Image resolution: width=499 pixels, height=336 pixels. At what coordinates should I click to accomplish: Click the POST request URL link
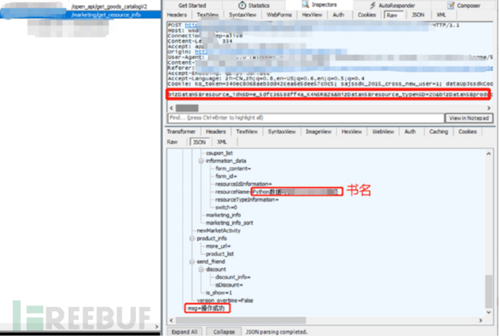pyautogui.click(x=191, y=25)
